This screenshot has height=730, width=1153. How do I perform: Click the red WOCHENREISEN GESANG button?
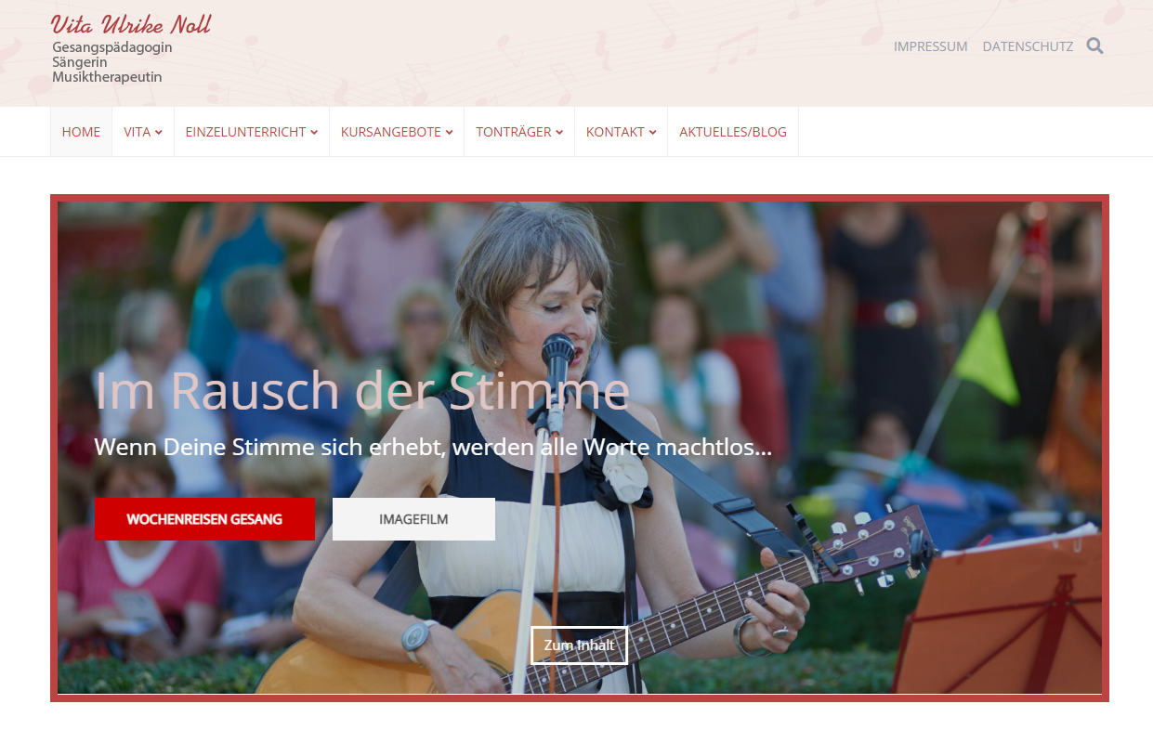[204, 519]
